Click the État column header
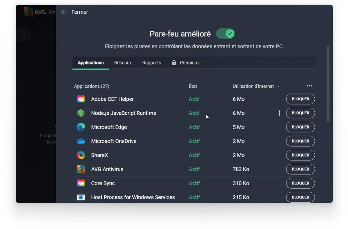Screen dimensions: 348x229 (x=193, y=86)
